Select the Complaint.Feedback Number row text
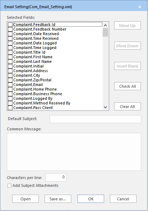Screen dimensions: 148x211 click(x=40, y=29)
